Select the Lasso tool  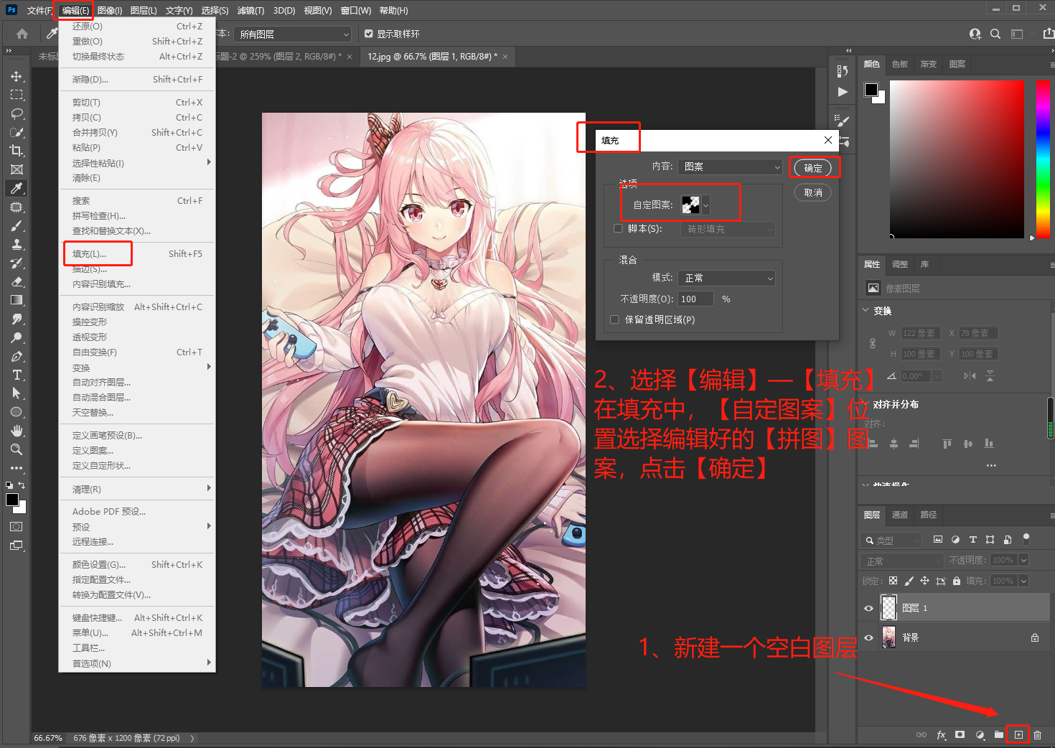(x=17, y=113)
